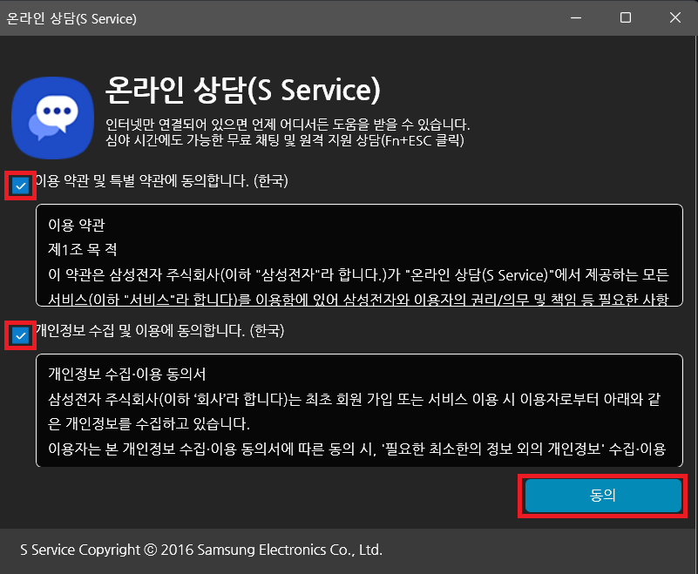Click the subtitle line starting 인터넷만 연결되어
The height and width of the screenshot is (574, 698).
click(288, 125)
